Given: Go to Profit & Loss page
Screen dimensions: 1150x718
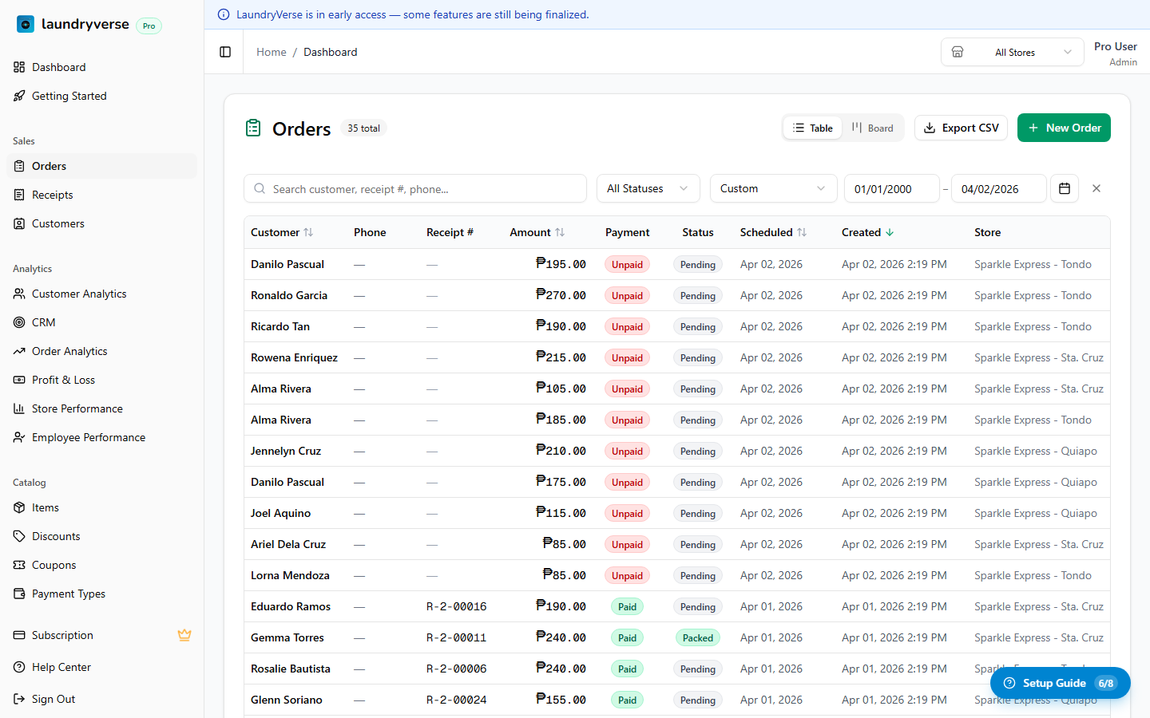Looking at the screenshot, I should click(63, 380).
